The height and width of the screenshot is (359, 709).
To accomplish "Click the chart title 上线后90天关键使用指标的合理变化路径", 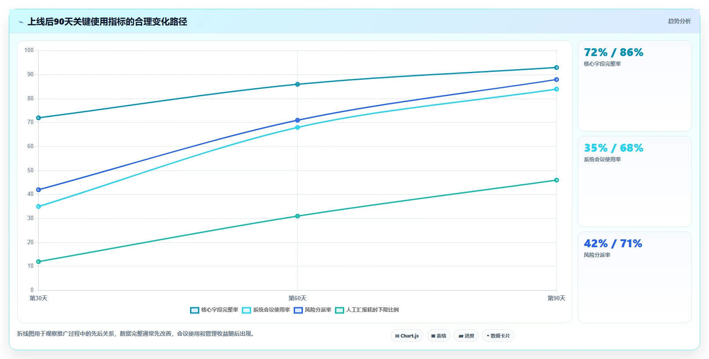I will (108, 22).
